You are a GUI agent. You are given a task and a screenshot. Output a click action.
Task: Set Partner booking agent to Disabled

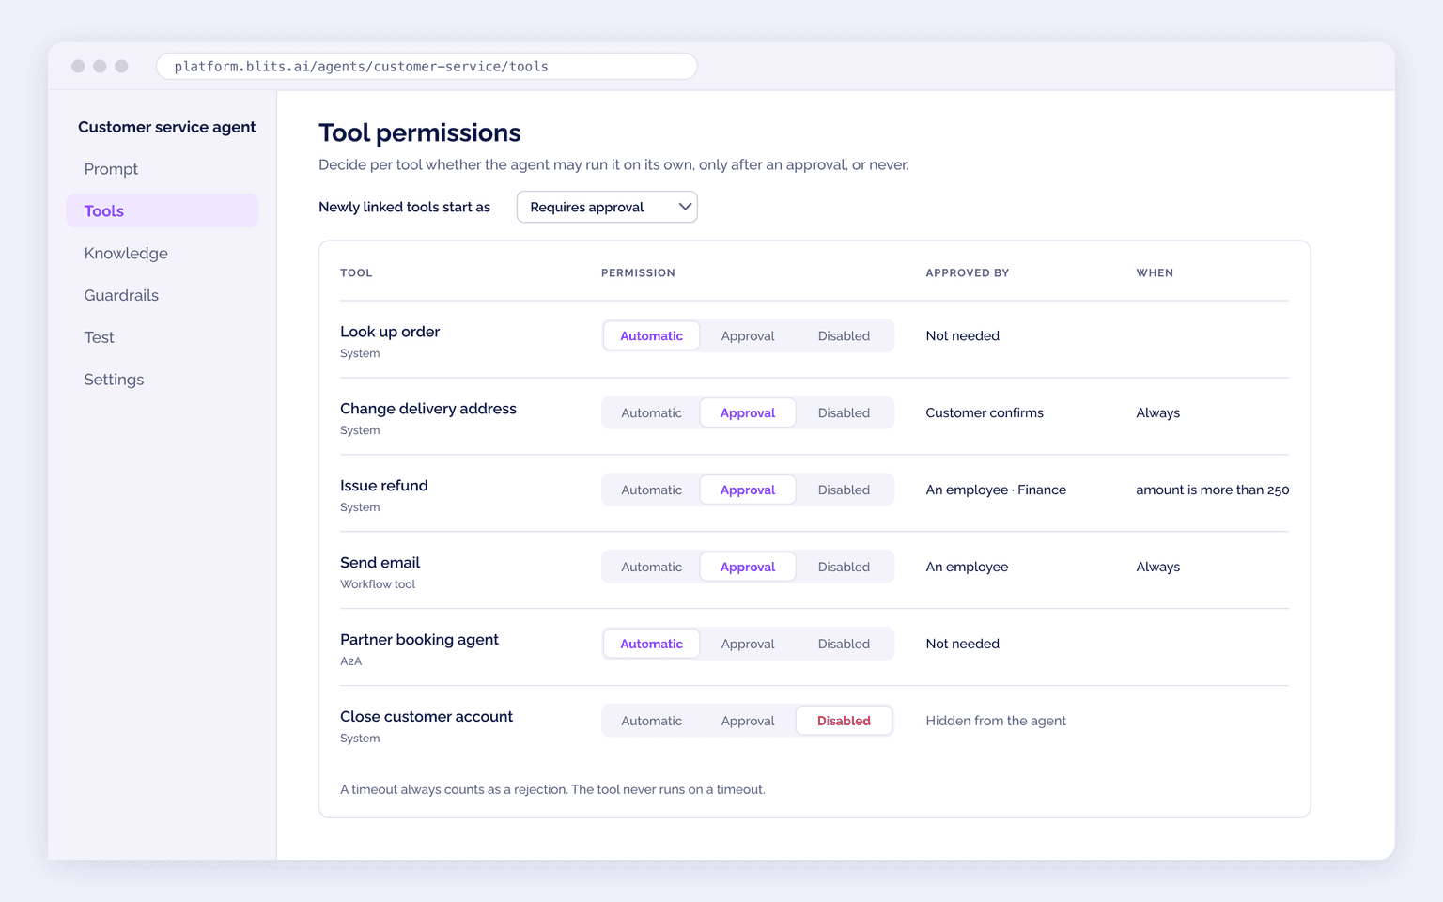[844, 644]
